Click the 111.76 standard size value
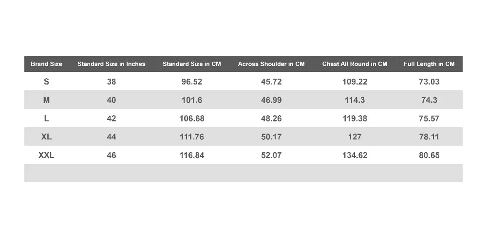This screenshot has height=238, width=487. 191,136
